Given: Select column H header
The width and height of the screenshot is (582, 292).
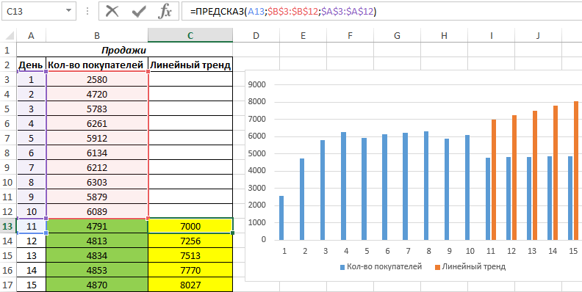Looking at the screenshot, I should [x=444, y=35].
